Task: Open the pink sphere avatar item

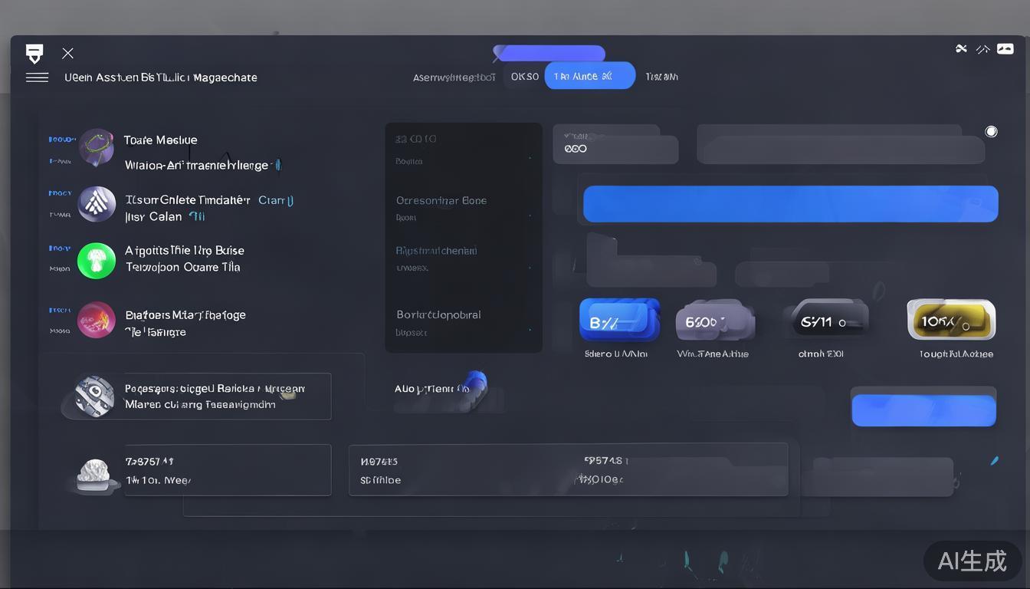Action: [x=97, y=320]
